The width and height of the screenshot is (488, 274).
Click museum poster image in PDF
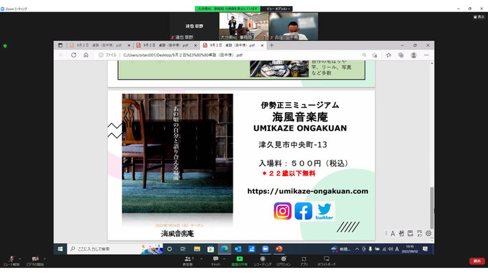(177, 153)
